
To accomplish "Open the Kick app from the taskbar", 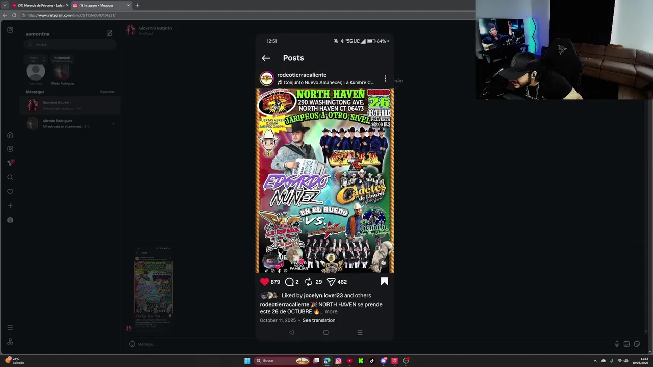I will coord(361,361).
